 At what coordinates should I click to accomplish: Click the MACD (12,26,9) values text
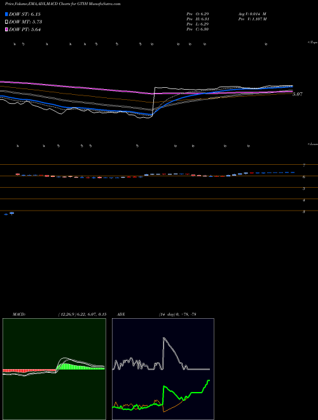(x=82, y=314)
